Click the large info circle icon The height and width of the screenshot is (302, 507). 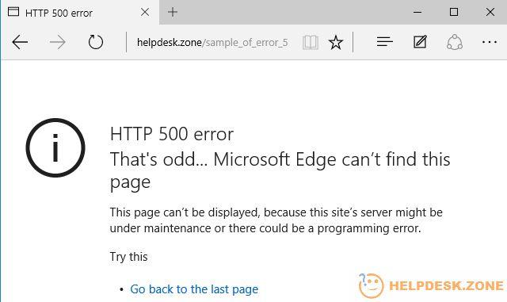55,148
